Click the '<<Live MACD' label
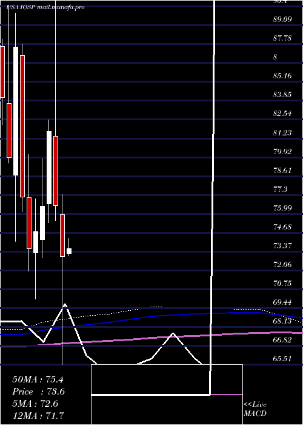This screenshot has width=303, height=425. (255, 409)
